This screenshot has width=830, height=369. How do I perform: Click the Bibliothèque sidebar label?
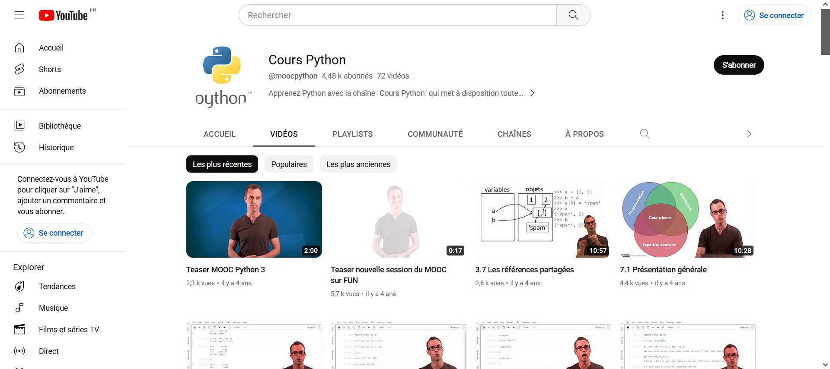tap(60, 126)
